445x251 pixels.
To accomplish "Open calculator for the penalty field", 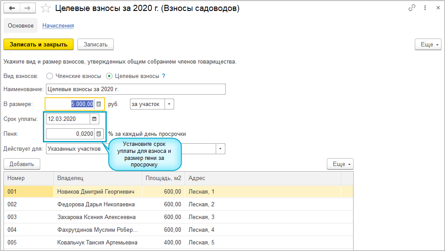I will coord(99,134).
